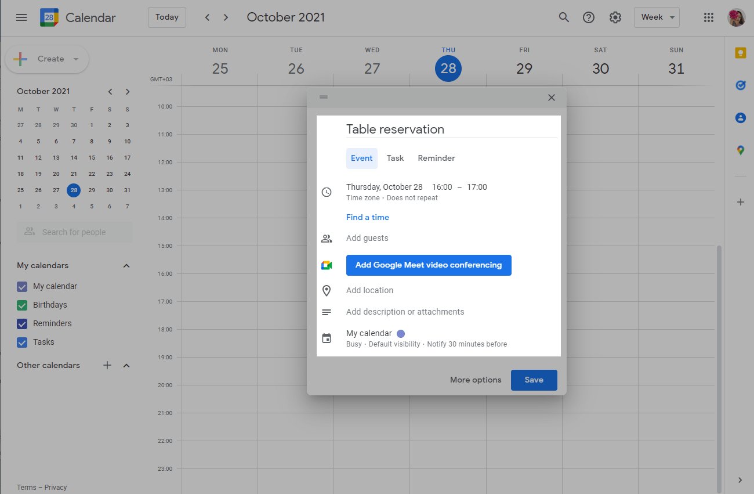This screenshot has height=494, width=754.
Task: Click the My calendar color dot
Action: point(401,334)
